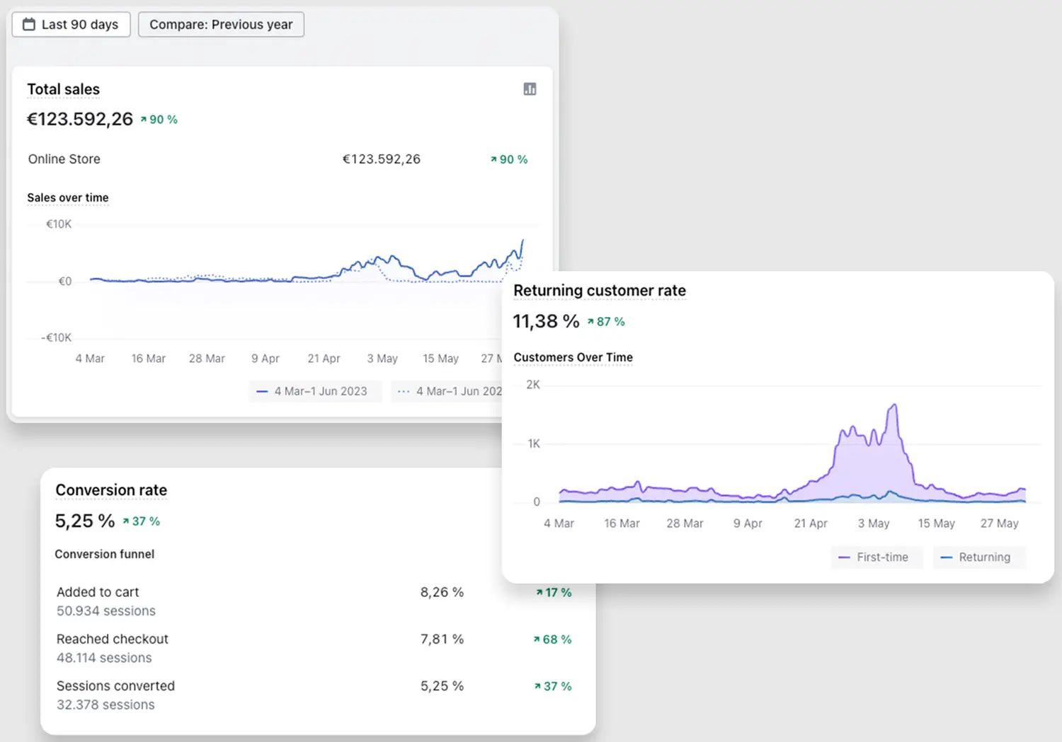Open the Conversion rate card title
This screenshot has height=742, width=1062.
click(x=111, y=490)
